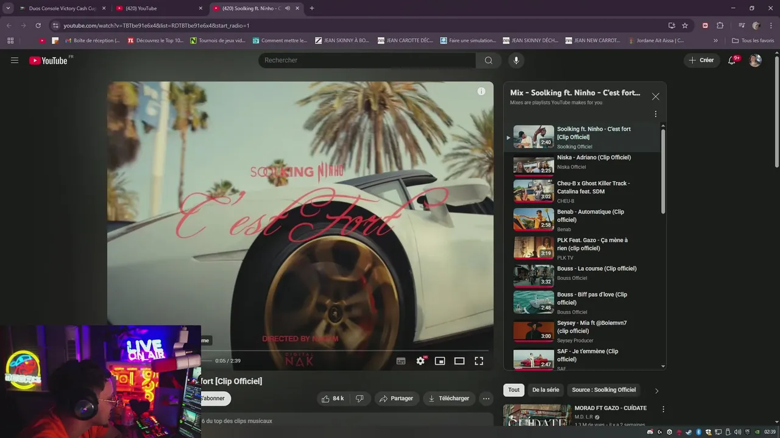Open the YouTube hamburger guide menu
The height and width of the screenshot is (438, 780).
tap(15, 60)
